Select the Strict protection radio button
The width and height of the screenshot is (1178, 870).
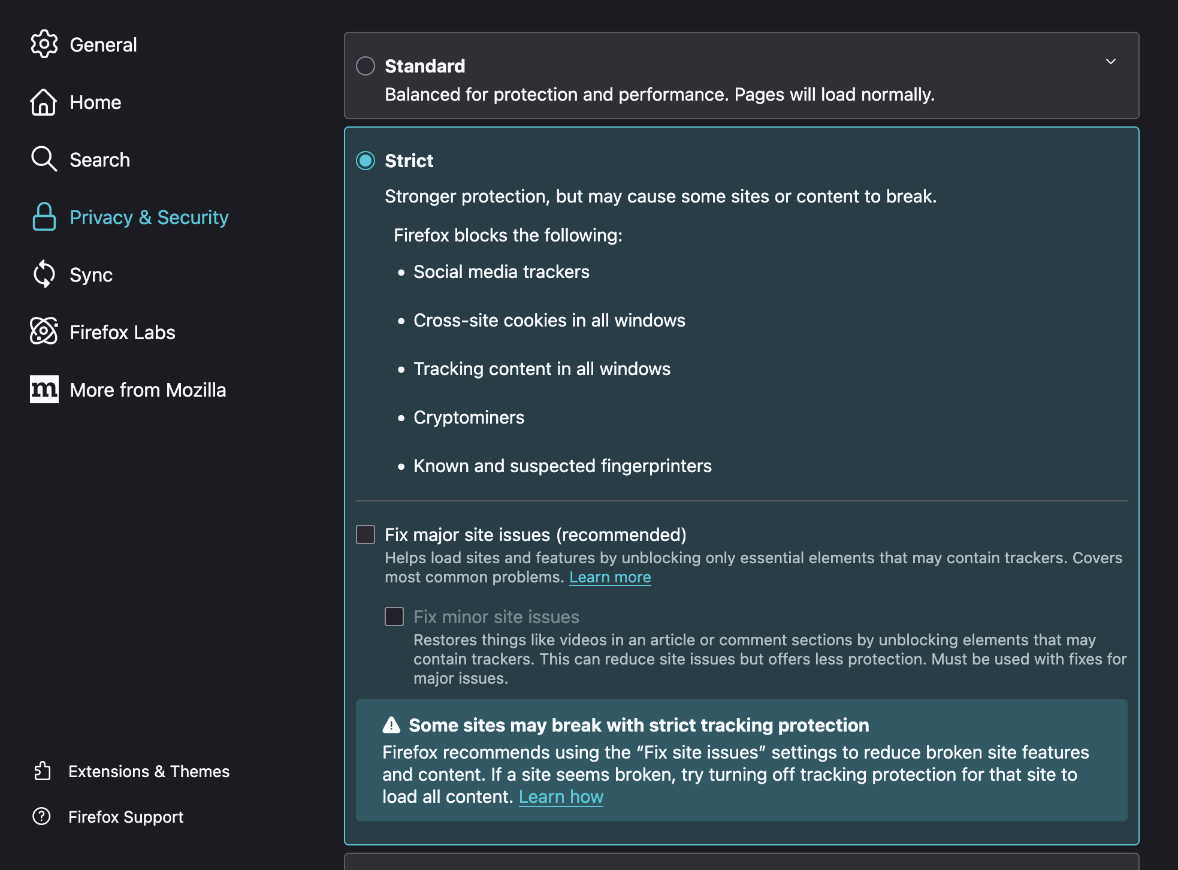click(366, 161)
